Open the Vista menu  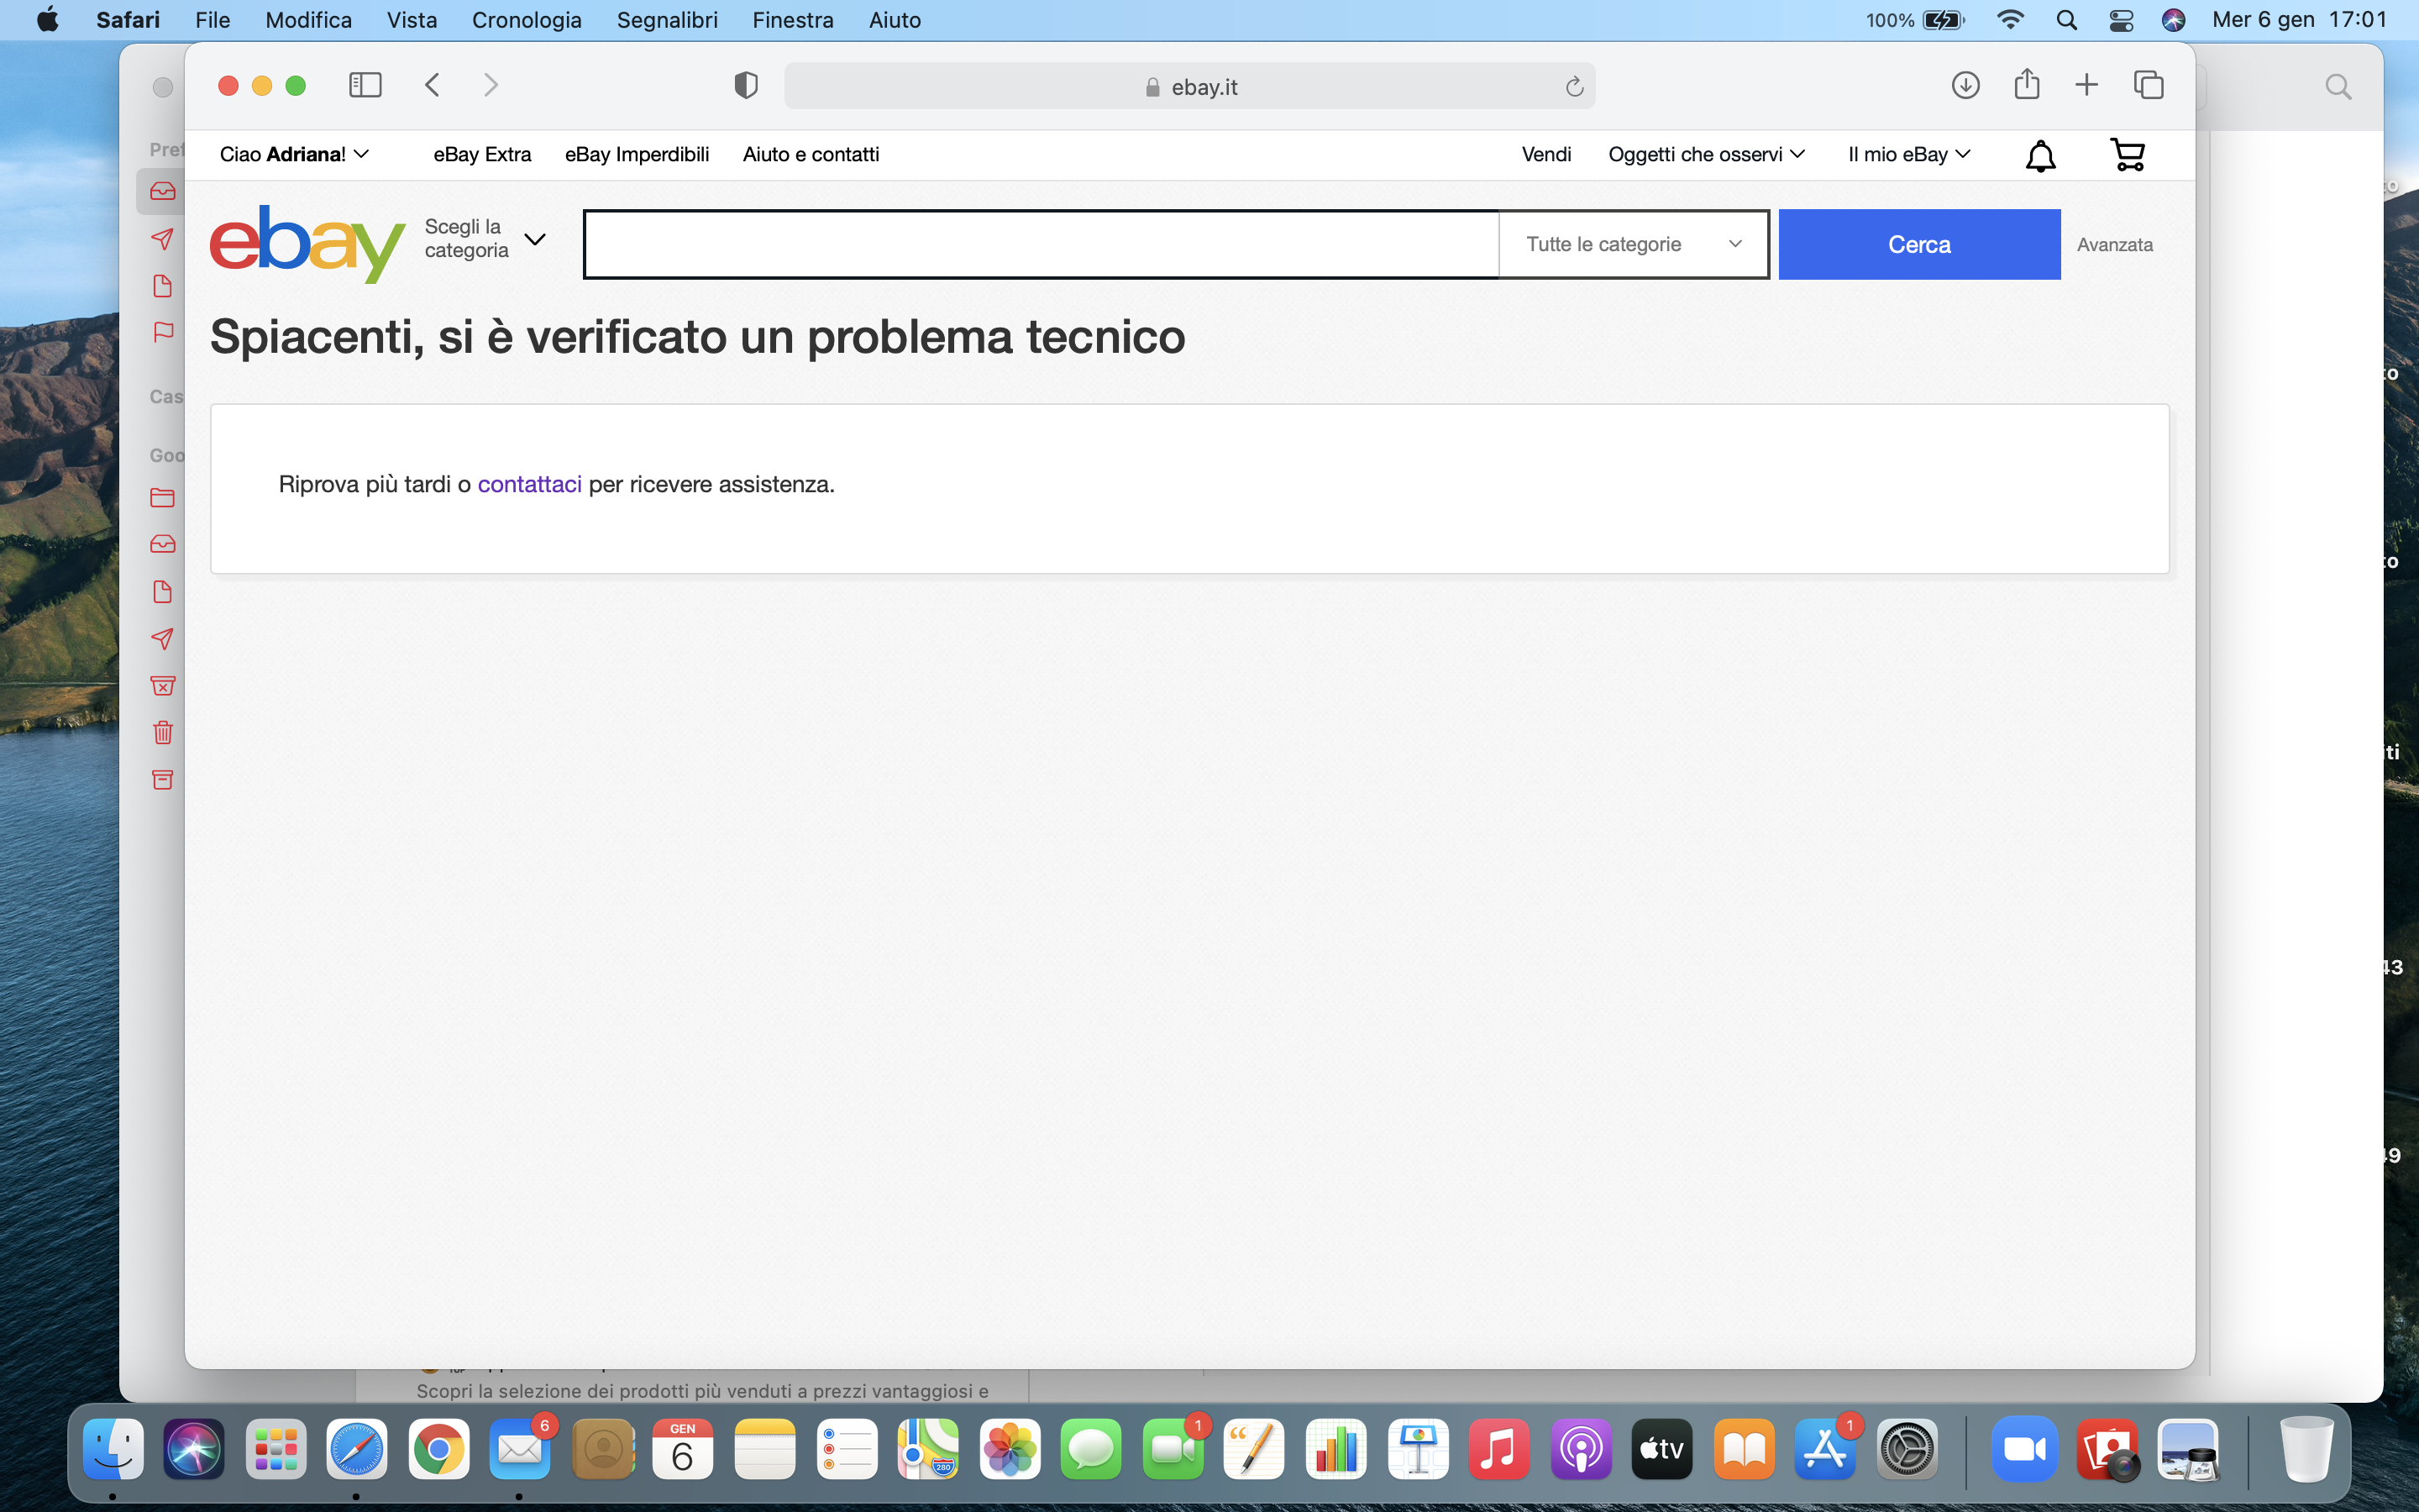pyautogui.click(x=412, y=20)
